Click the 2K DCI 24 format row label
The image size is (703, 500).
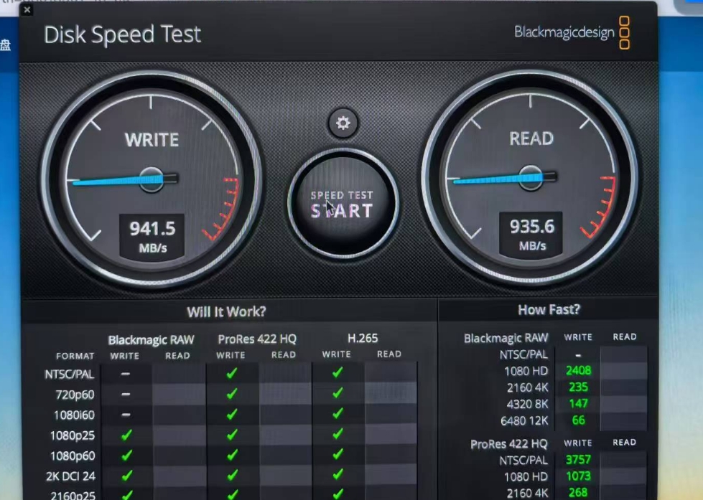(x=71, y=476)
